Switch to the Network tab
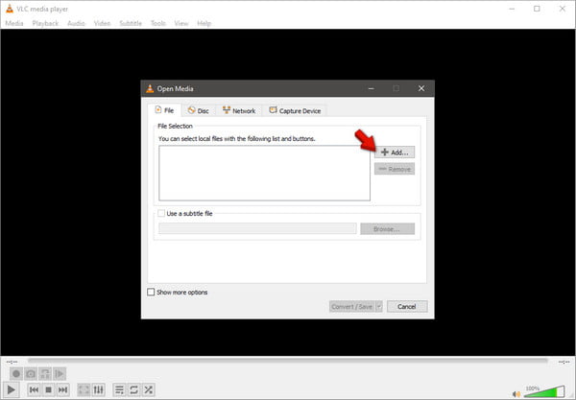Screen dimensions: 576x400 [x=239, y=110]
